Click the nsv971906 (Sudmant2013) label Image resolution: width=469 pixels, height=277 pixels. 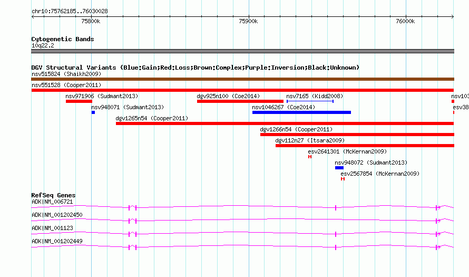102,96
